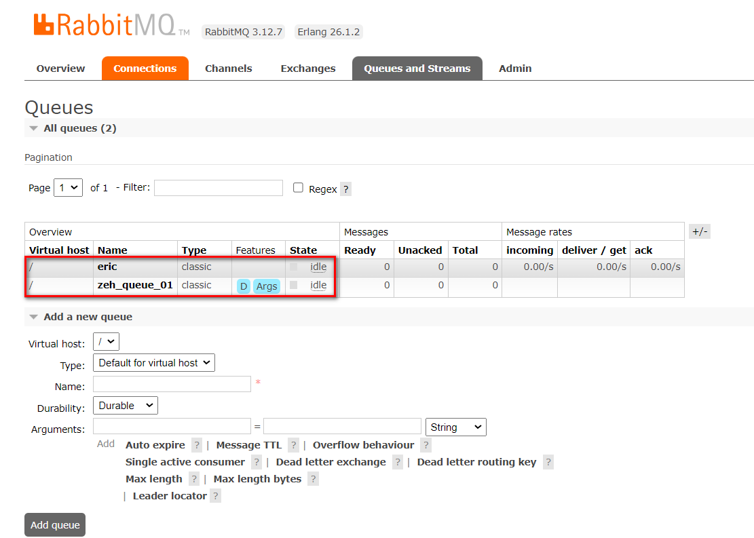Click the Overflow behaviour help icon
754x538 pixels.
(x=426, y=445)
